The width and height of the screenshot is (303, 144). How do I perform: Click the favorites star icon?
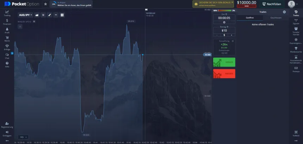pos(45,4)
